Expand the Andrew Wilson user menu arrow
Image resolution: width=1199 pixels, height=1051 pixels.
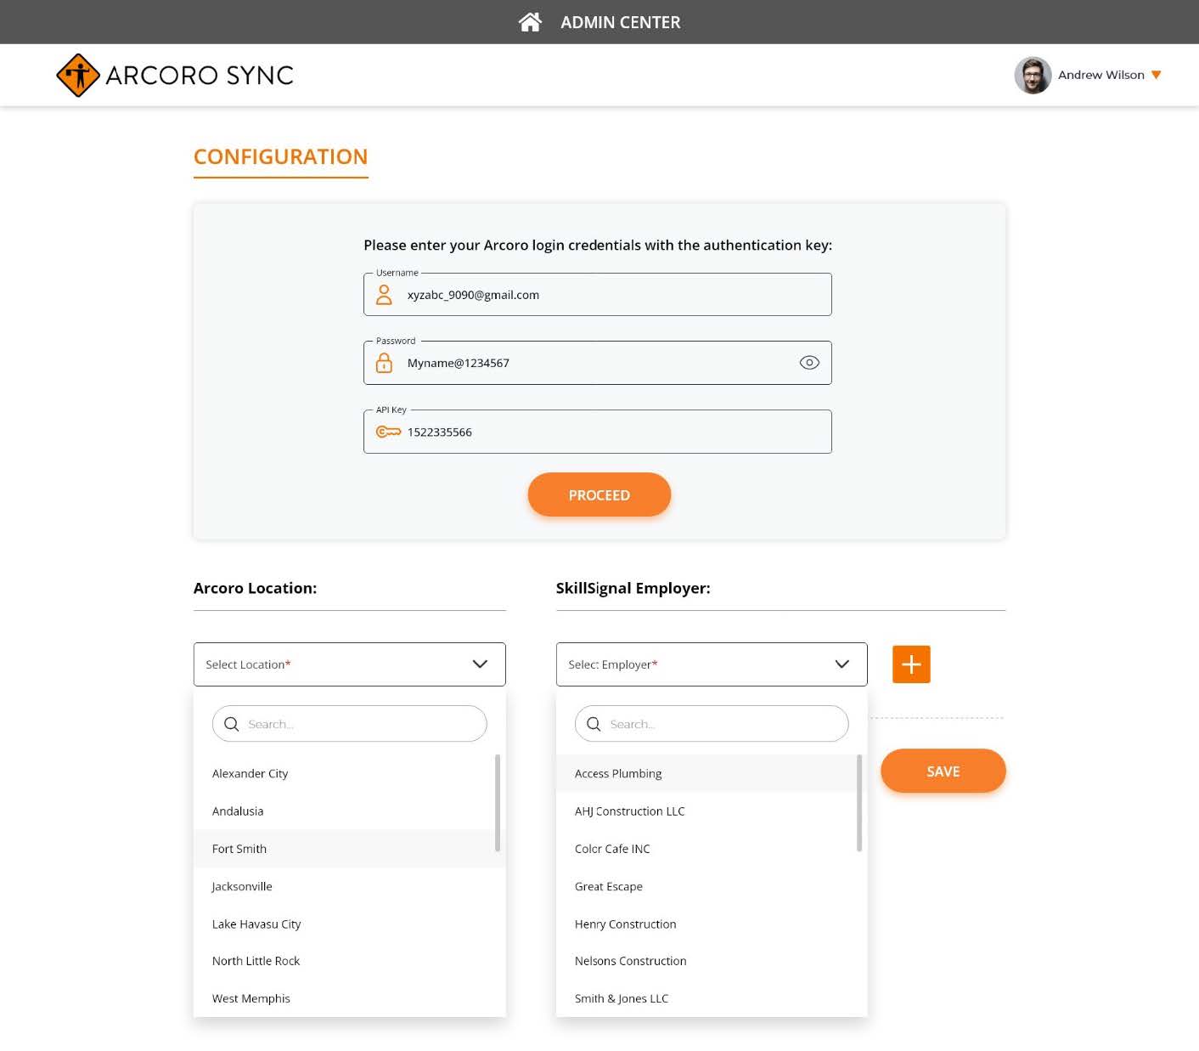(1156, 75)
